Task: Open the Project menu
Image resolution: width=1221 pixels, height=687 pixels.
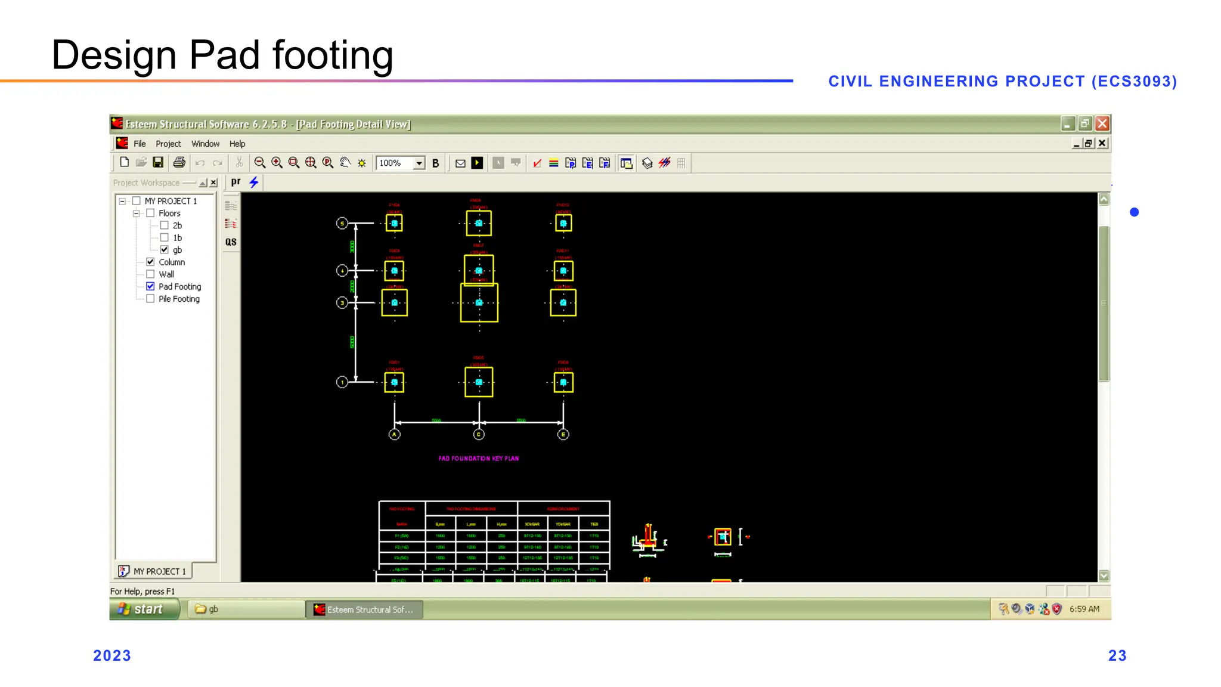Action: (x=168, y=144)
